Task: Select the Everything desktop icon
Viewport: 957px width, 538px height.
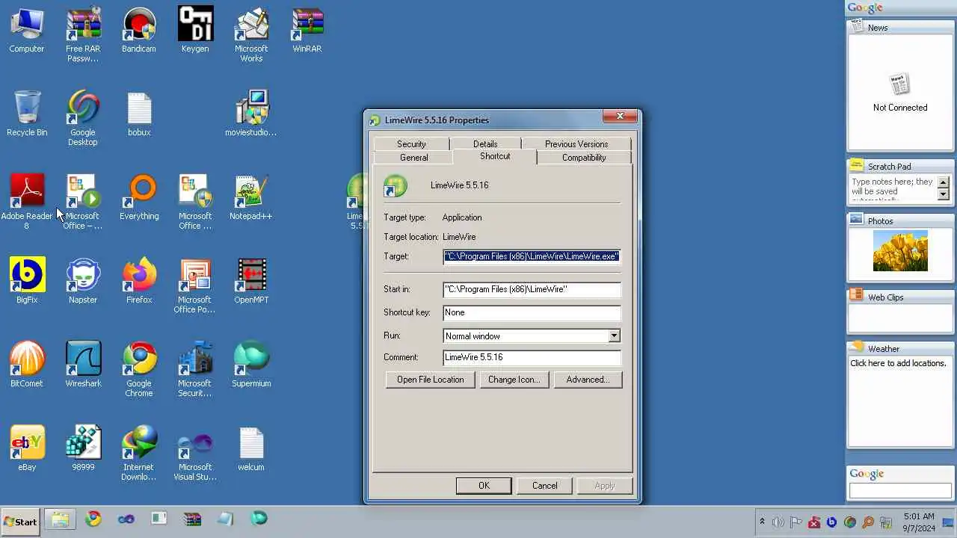Action: coord(139,198)
